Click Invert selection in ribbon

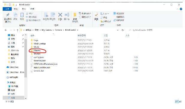click(x=119, y=20)
